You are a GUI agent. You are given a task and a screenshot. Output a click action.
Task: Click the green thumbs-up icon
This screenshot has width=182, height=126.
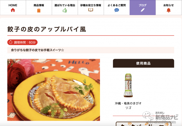coord(65,10)
